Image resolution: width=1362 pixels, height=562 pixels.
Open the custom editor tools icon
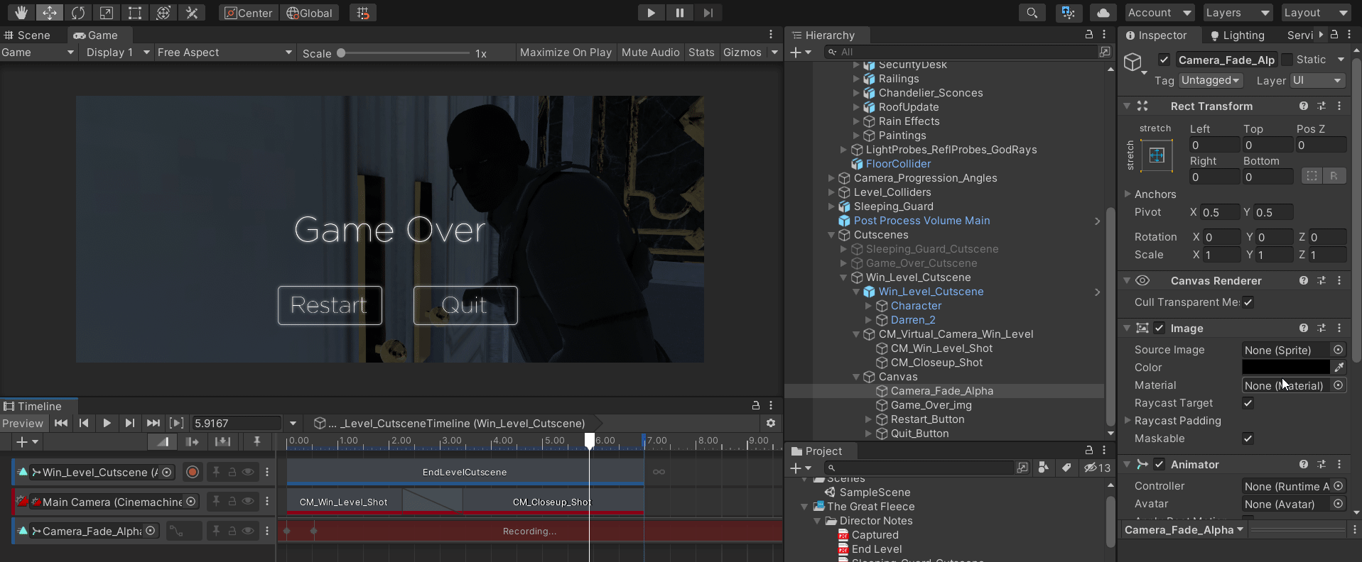[x=191, y=13]
